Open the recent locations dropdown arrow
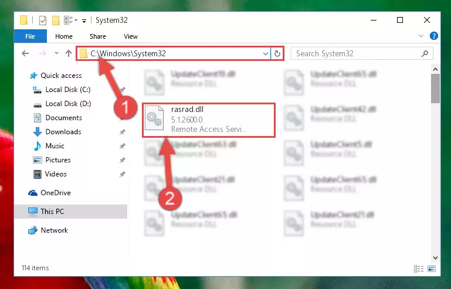 click(56, 53)
